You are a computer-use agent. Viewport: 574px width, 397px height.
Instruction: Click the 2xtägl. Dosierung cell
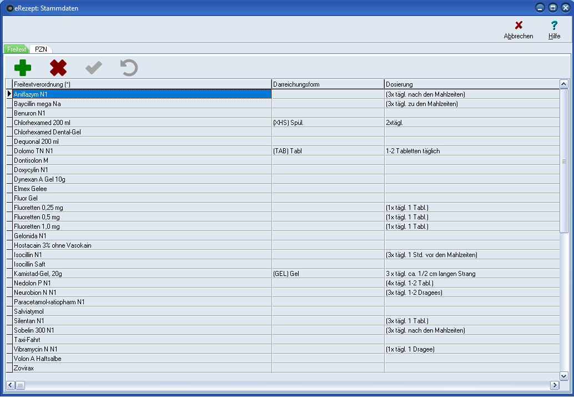(472, 123)
